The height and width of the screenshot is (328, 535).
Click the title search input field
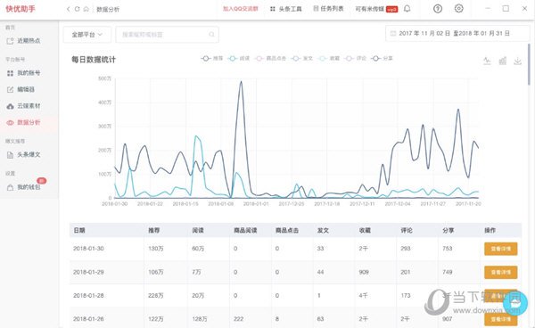(168, 35)
